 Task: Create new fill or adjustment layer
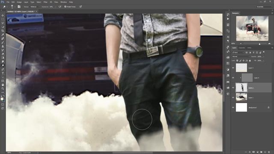tap(257, 152)
